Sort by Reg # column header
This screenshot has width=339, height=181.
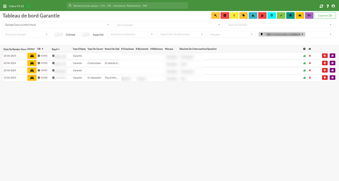click(56, 49)
